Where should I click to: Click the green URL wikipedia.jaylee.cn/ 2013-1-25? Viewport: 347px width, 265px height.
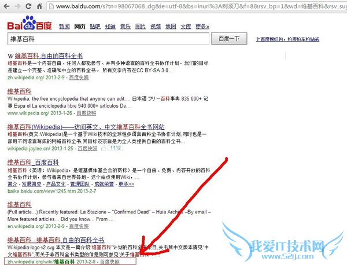pyautogui.click(x=40, y=148)
